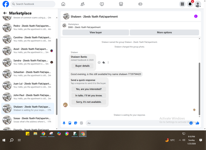
Task: Open the emoji picker in message box
Action: pos(191,123)
